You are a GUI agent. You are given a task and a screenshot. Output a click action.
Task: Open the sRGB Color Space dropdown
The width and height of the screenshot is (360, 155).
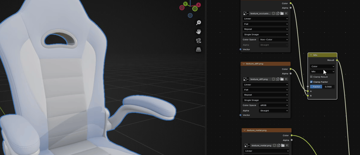[273, 105]
